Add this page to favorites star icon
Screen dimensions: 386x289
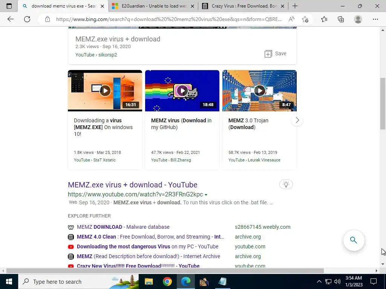305,19
